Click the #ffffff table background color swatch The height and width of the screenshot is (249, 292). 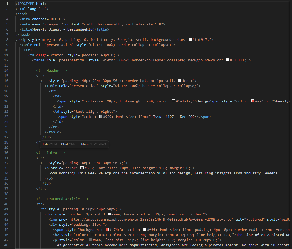[x=228, y=60]
